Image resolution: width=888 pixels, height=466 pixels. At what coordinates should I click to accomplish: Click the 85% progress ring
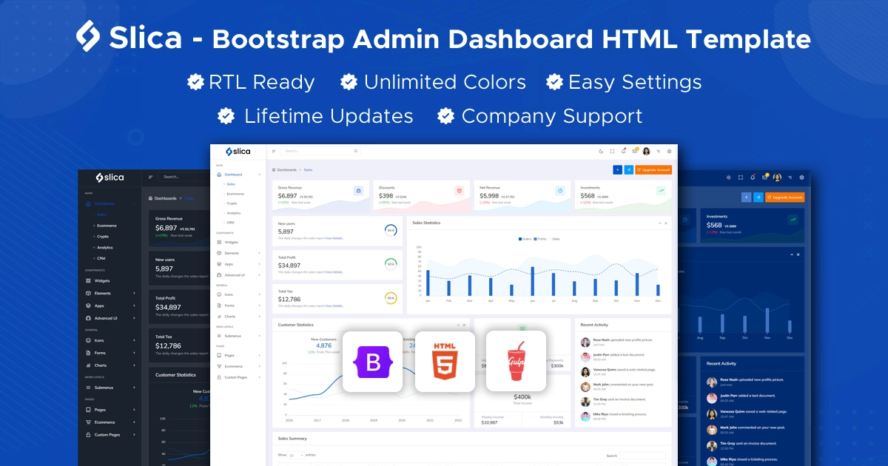391,298
